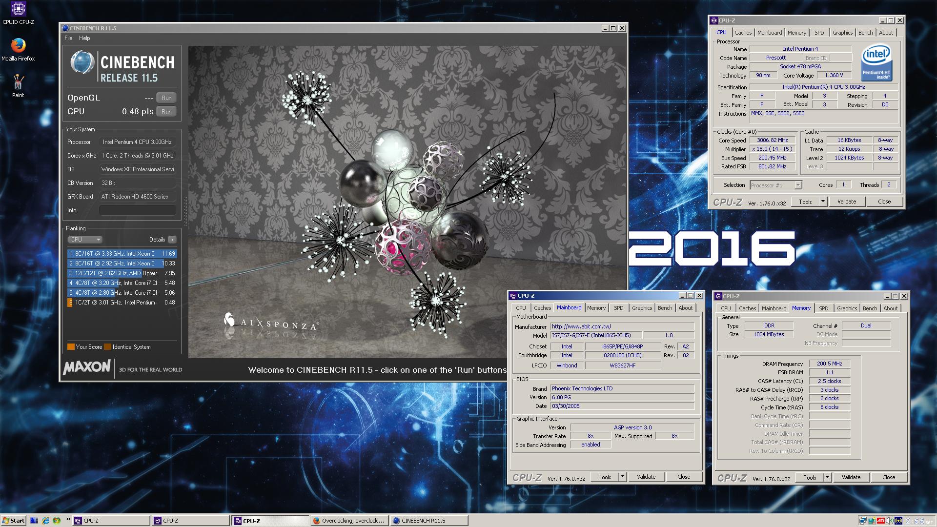Click the title icon of Memory CPU-Z window
937x527 pixels.
[x=718, y=296]
